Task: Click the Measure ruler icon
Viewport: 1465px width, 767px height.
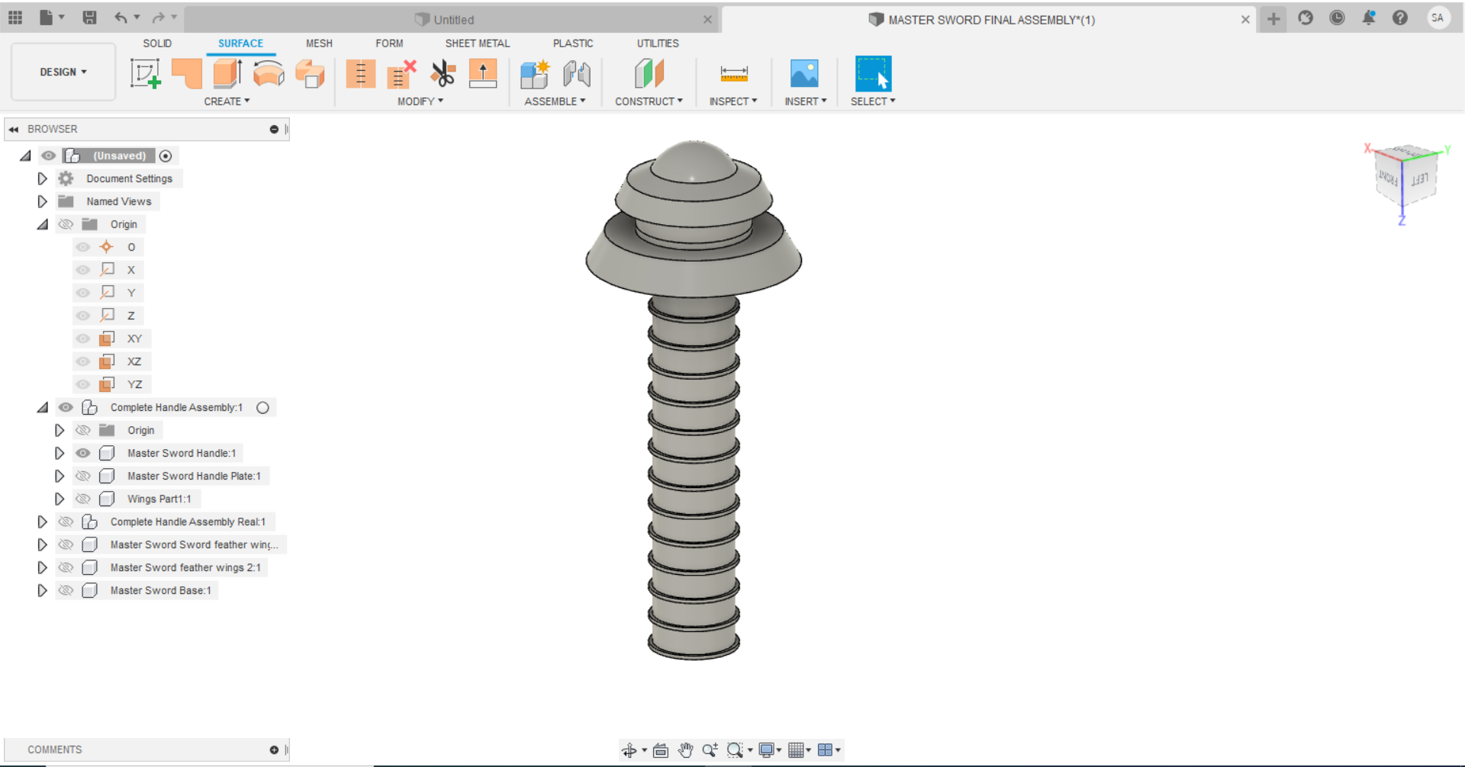Action: [x=734, y=74]
